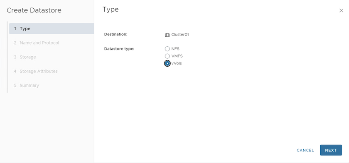Click the Datastore type label

pyautogui.click(x=119, y=49)
